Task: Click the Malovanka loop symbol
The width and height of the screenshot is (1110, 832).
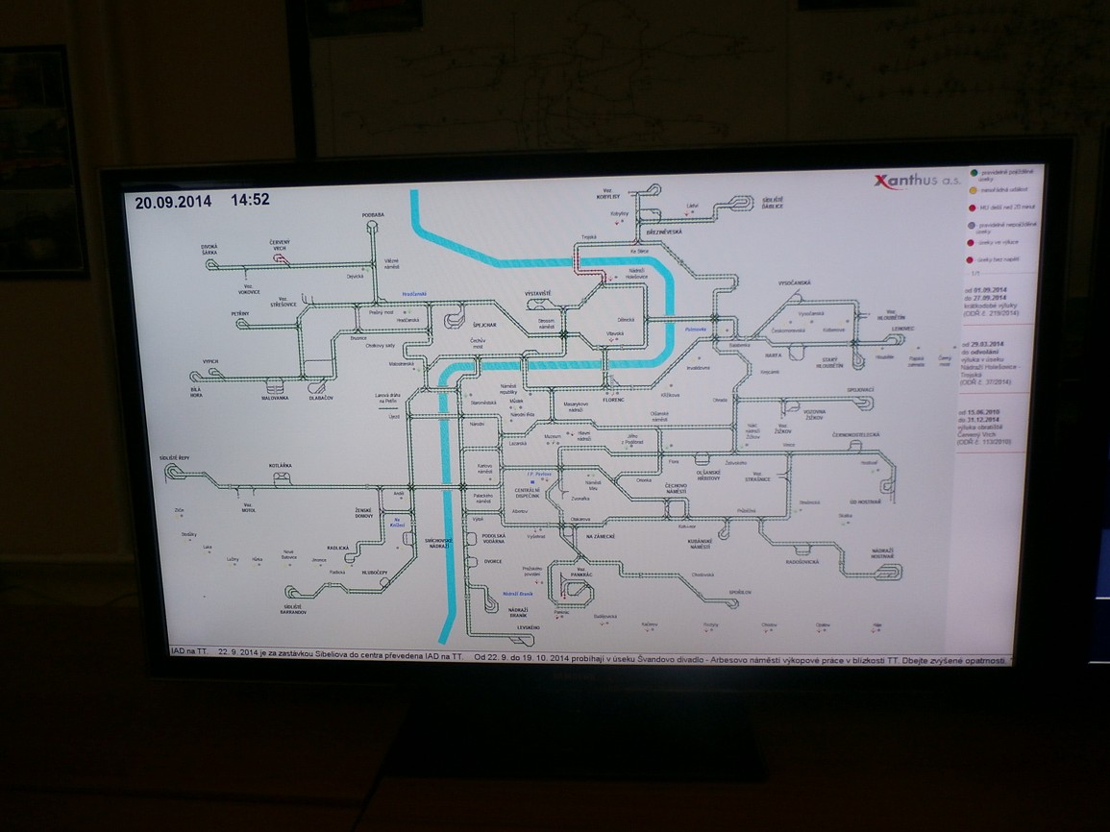Action: [274, 386]
